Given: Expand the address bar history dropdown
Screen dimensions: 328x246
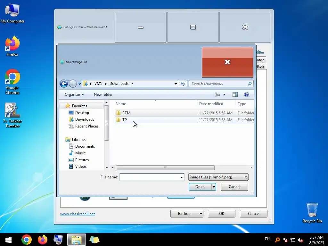Looking at the screenshot, I should coord(176,84).
